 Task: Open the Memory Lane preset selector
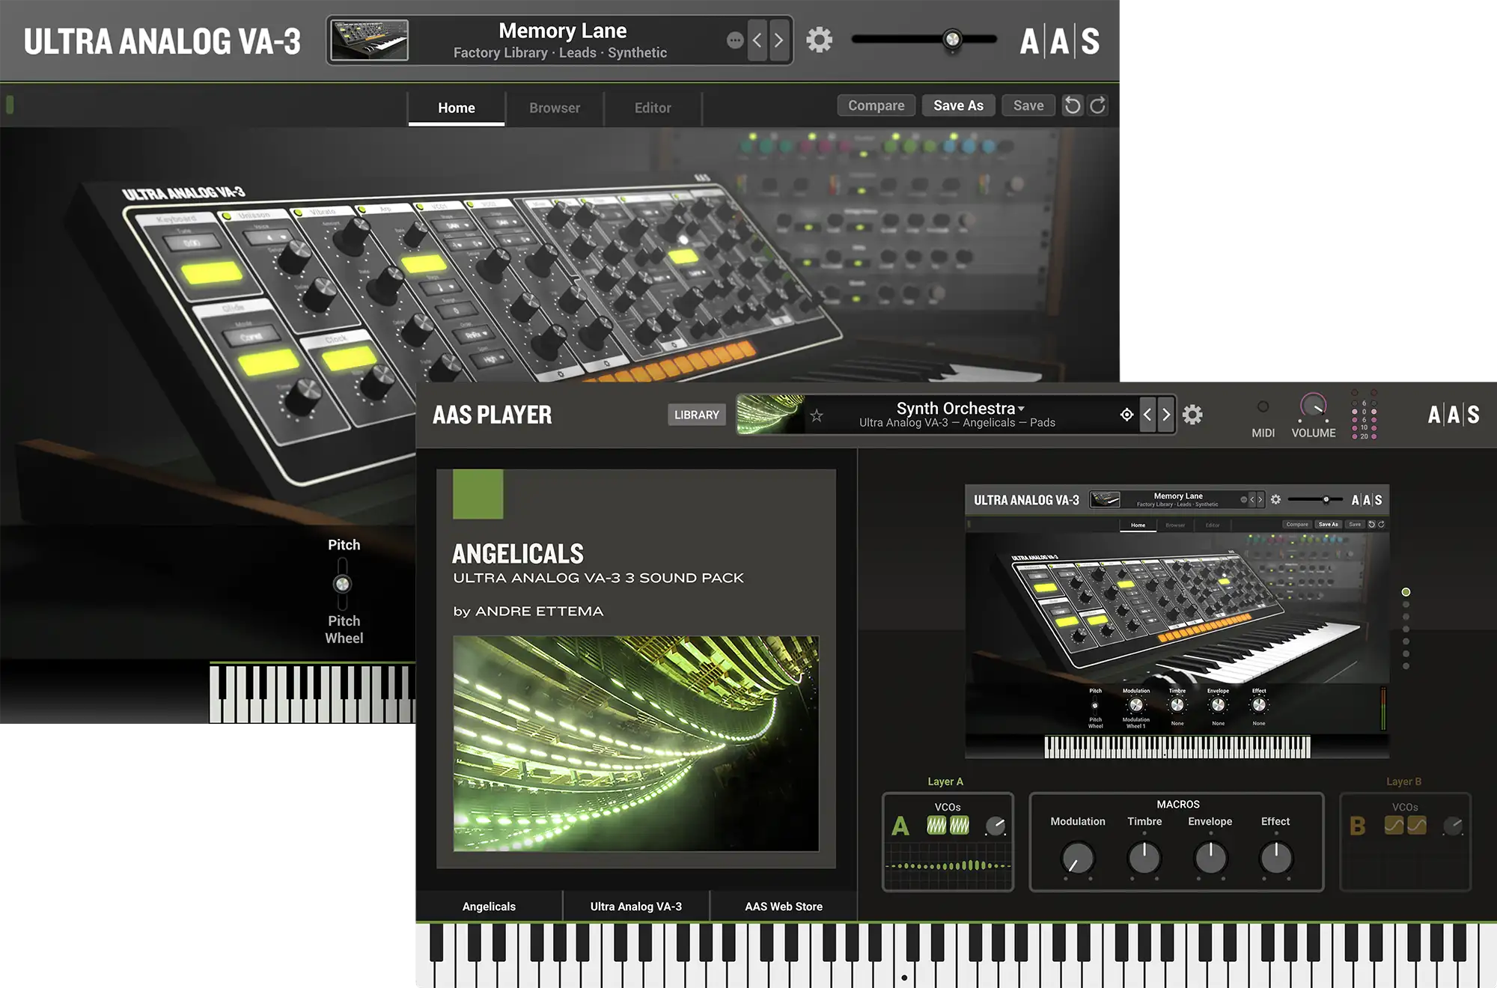pos(560,40)
